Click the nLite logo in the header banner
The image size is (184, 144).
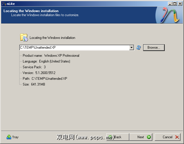pos(170,15)
